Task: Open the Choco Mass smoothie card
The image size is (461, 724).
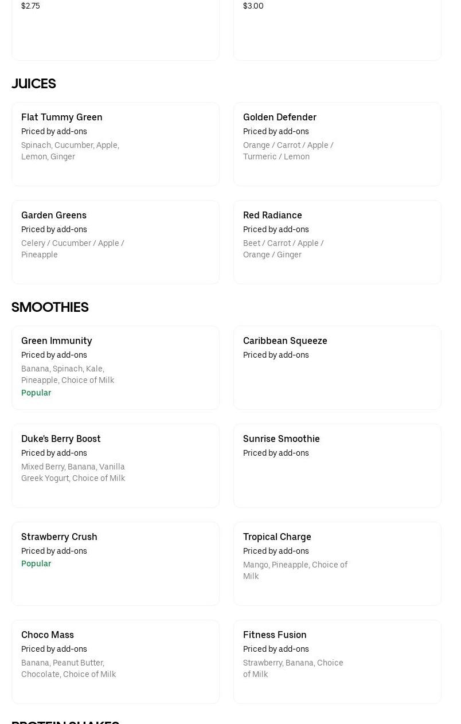Action: pyautogui.click(x=115, y=661)
